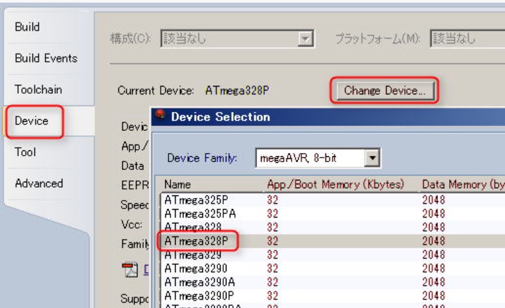Choose ATmega325P from the device list
505x308 pixels.
[x=194, y=201]
